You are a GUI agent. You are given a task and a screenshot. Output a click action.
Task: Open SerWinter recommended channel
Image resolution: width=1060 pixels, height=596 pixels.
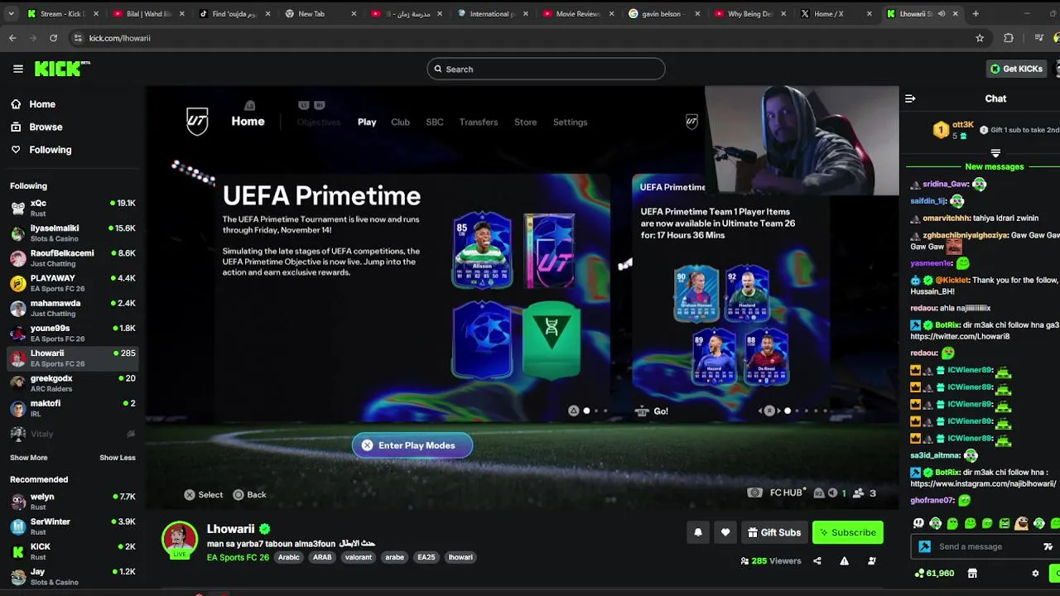(x=73, y=526)
